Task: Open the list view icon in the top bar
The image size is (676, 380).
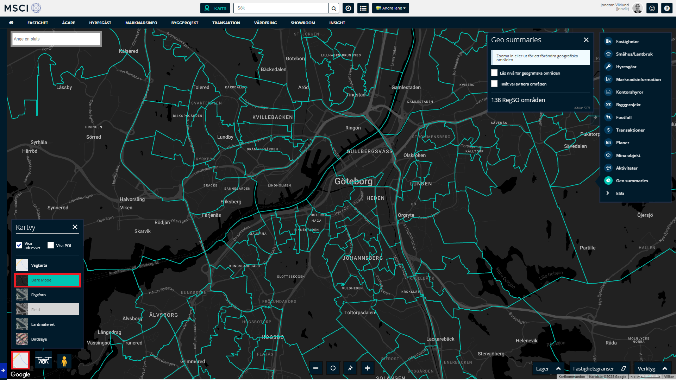Action: (x=363, y=8)
